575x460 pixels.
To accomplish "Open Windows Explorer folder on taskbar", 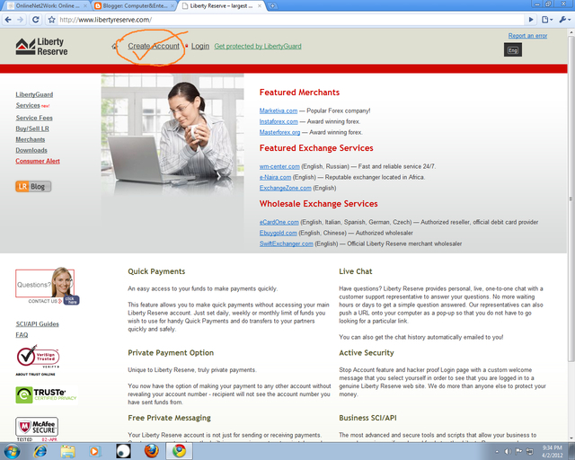I will tap(67, 451).
